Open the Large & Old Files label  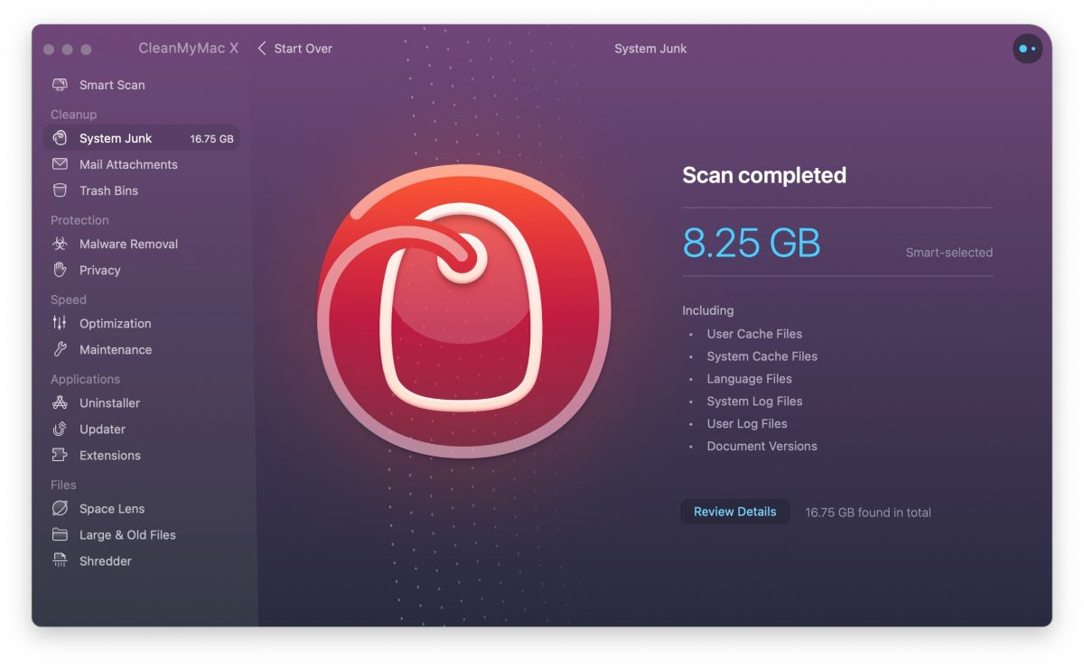pyautogui.click(x=127, y=534)
